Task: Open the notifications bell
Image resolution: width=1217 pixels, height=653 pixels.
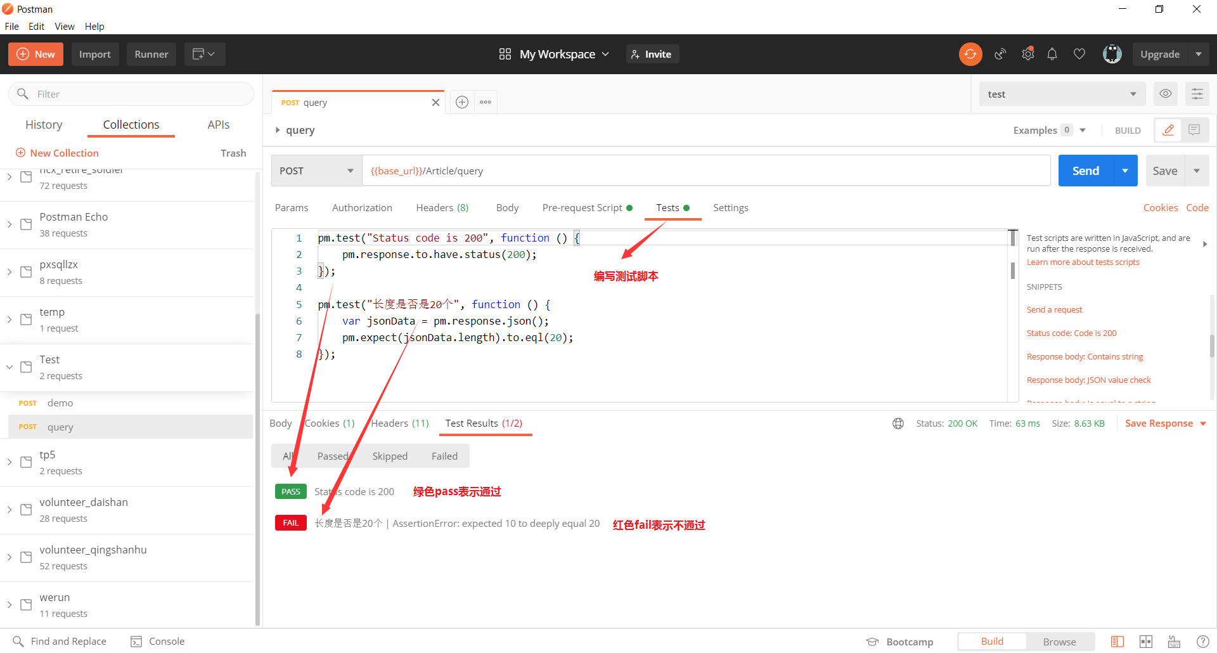Action: pyautogui.click(x=1052, y=55)
